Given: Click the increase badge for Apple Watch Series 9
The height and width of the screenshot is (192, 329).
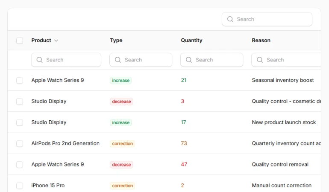Looking at the screenshot, I should tap(120, 81).
